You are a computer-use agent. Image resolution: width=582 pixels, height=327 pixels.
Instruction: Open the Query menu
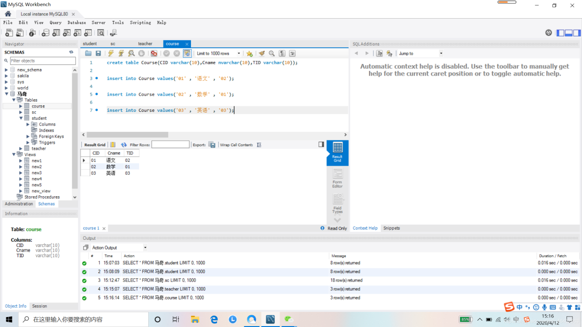click(55, 22)
